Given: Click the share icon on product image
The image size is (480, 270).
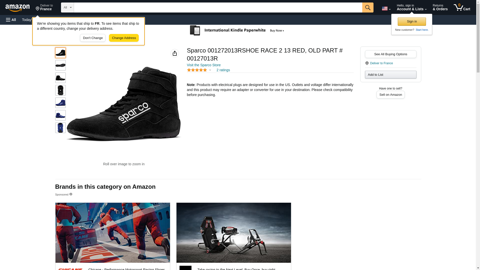Looking at the screenshot, I should point(174,53).
